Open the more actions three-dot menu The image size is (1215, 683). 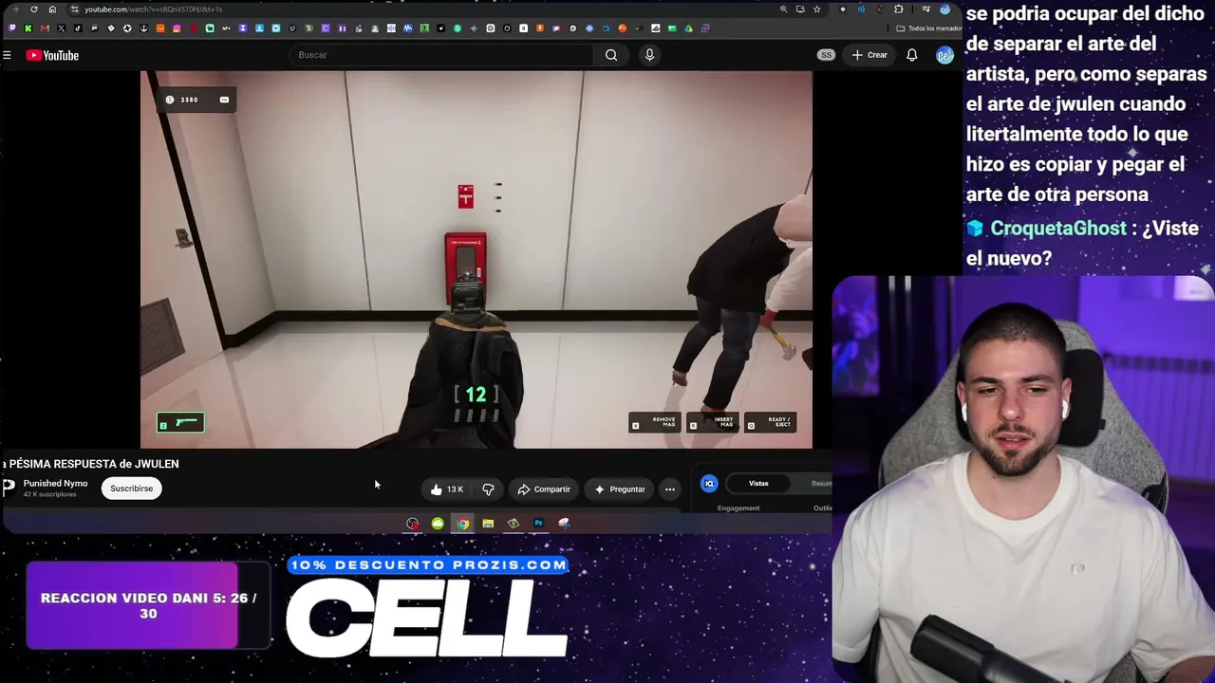[x=670, y=489]
